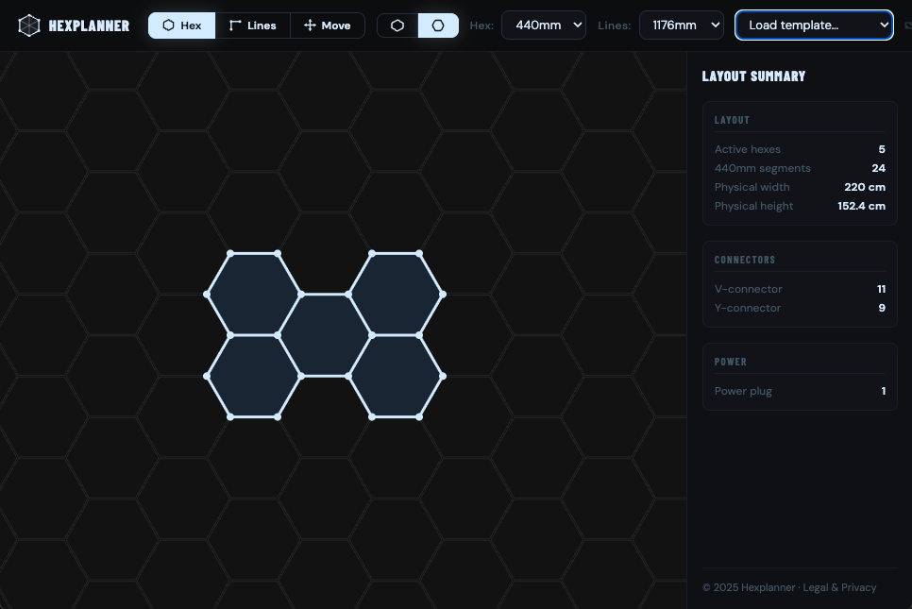Toggle the upper-left active hexagon
This screenshot has height=609, width=912.
point(254,295)
